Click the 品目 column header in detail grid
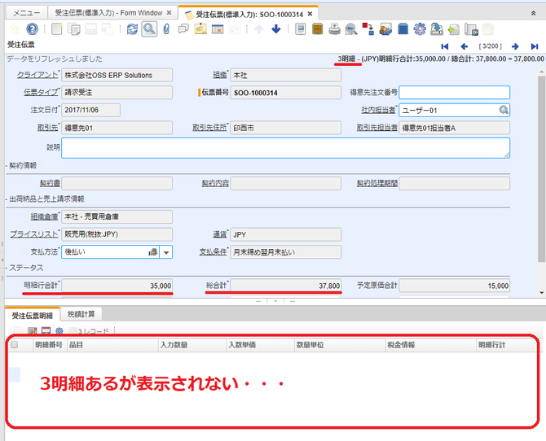 [112, 345]
